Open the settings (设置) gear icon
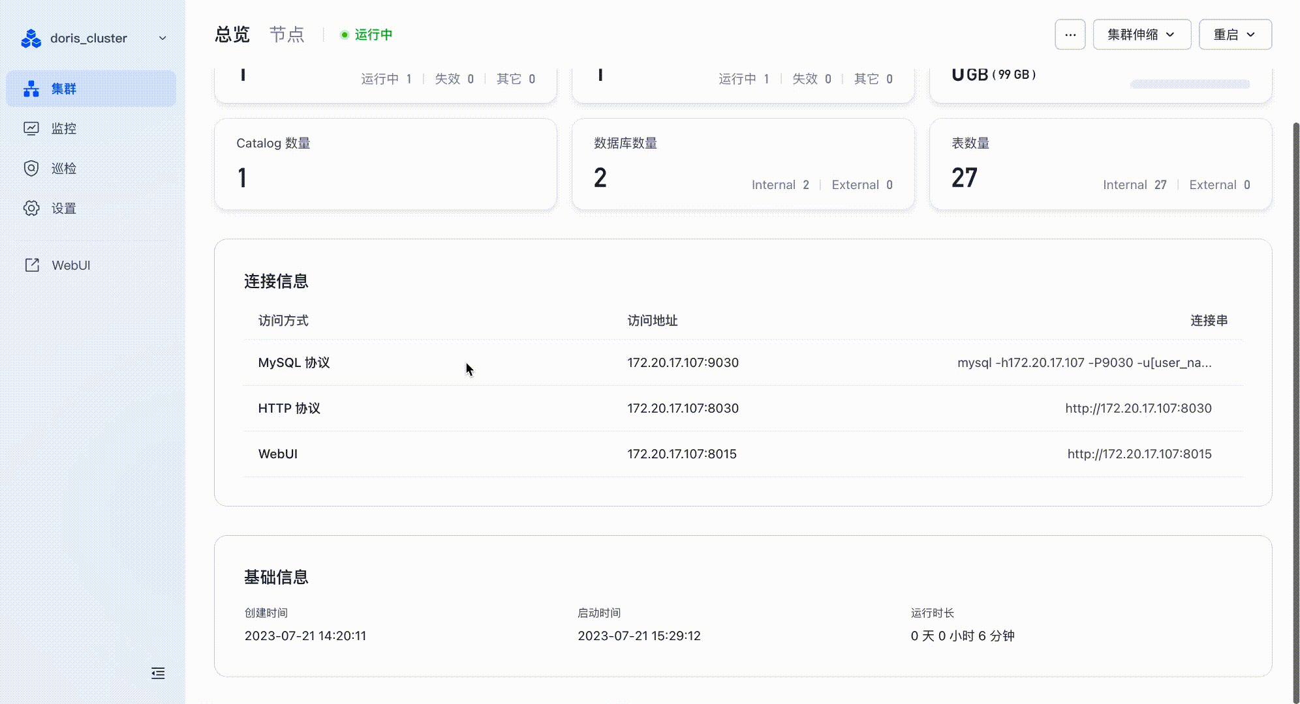Screen dimensions: 1300x704 tap(31, 208)
